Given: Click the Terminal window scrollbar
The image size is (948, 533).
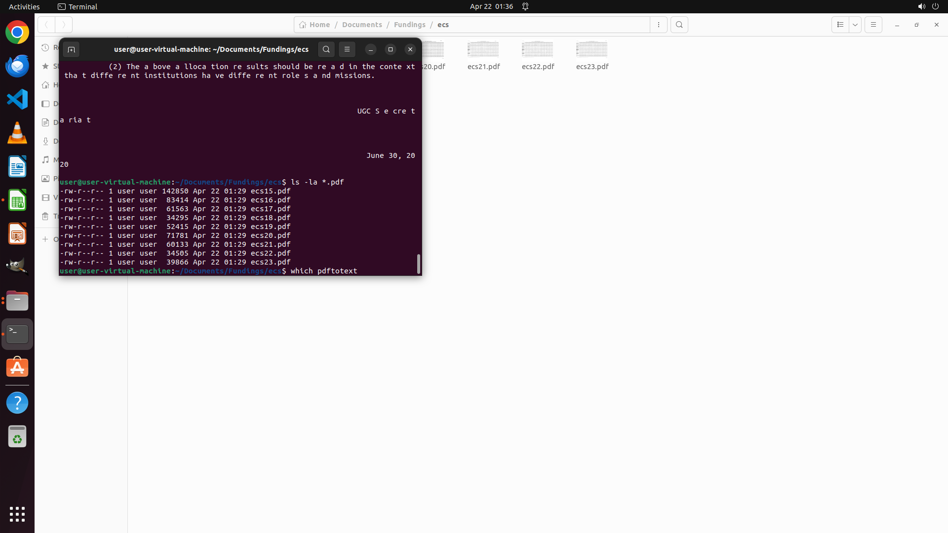Looking at the screenshot, I should click(x=419, y=264).
